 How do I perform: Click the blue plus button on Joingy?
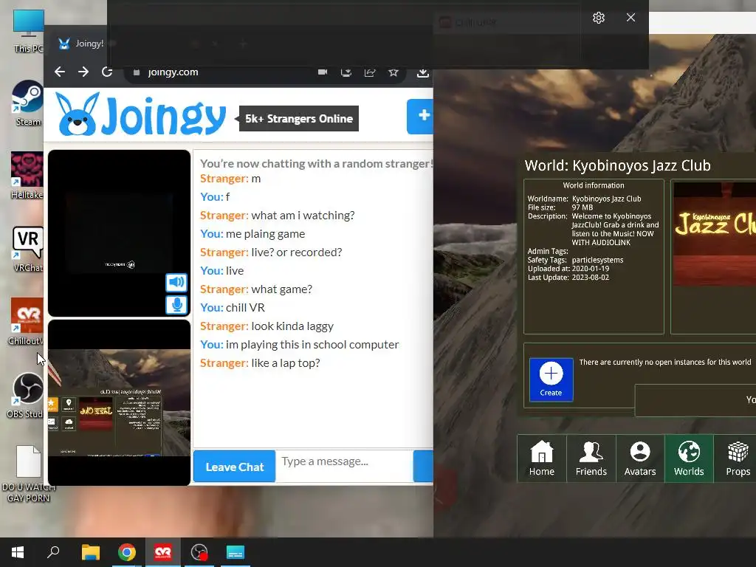420,116
